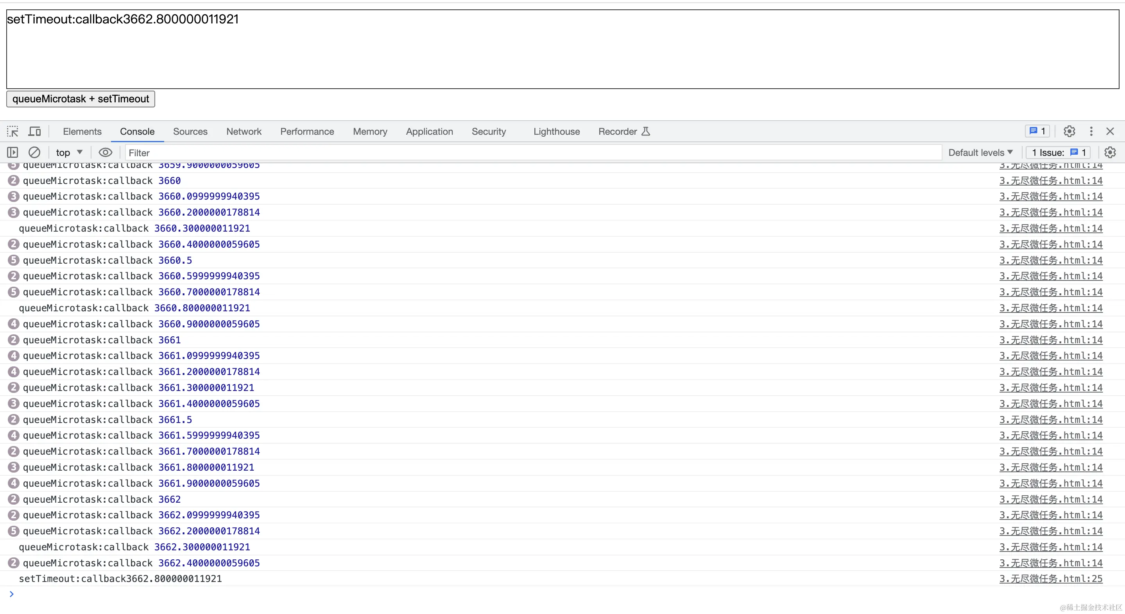The width and height of the screenshot is (1125, 614).
Task: Close the DevTools panel
Action: coord(1110,131)
